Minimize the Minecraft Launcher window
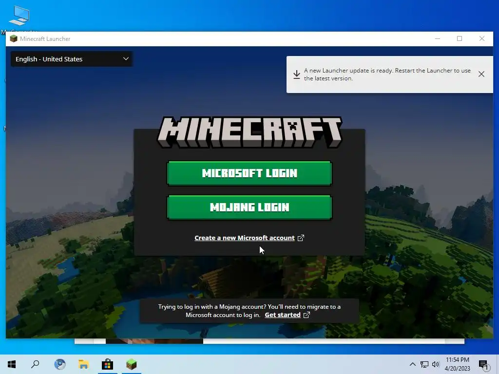 437,39
